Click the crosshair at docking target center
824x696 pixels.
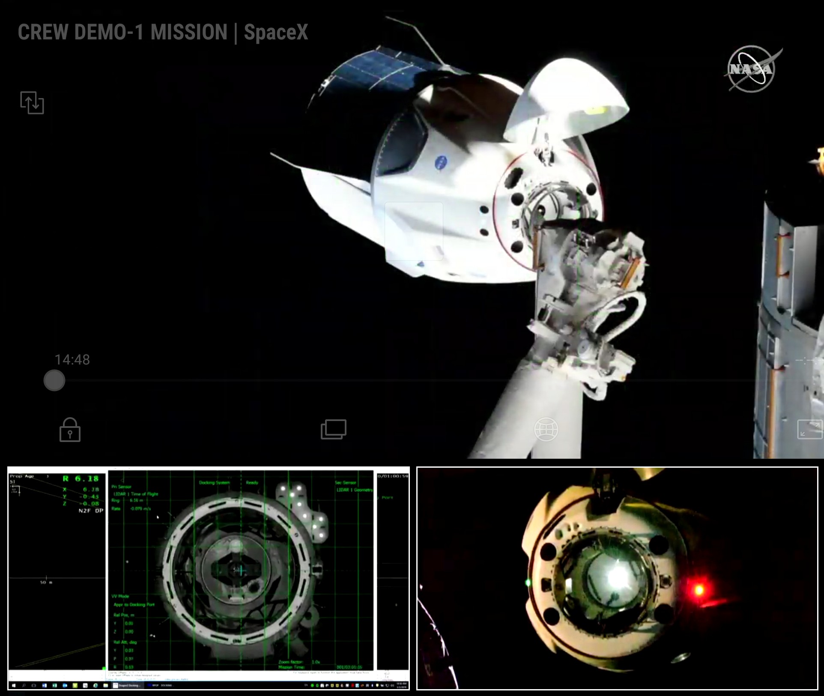(241, 570)
